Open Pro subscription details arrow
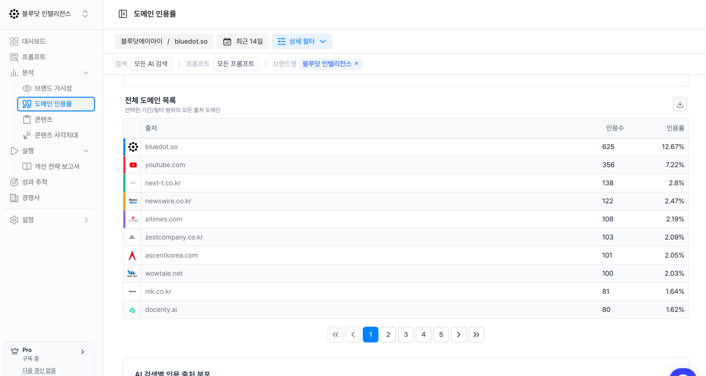 [x=83, y=352]
